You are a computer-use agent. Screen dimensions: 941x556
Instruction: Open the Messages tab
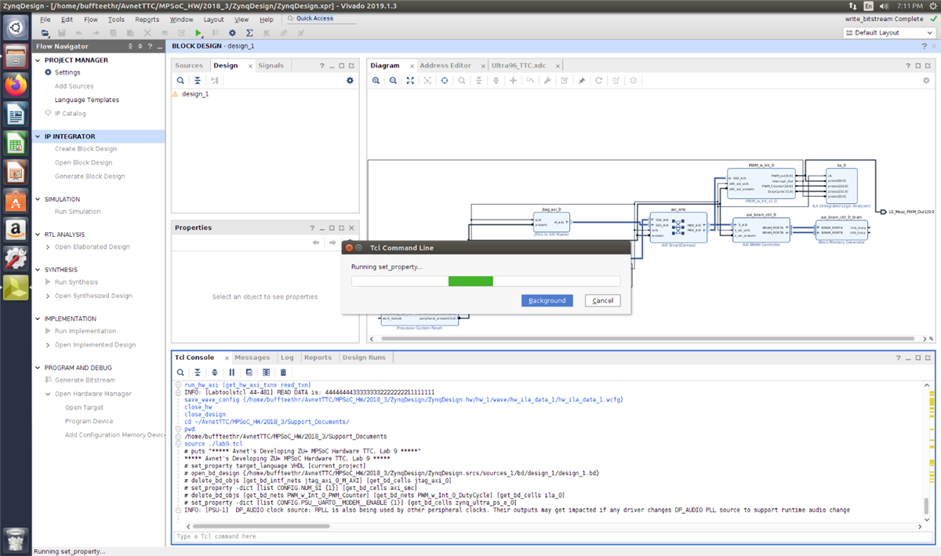tap(252, 358)
